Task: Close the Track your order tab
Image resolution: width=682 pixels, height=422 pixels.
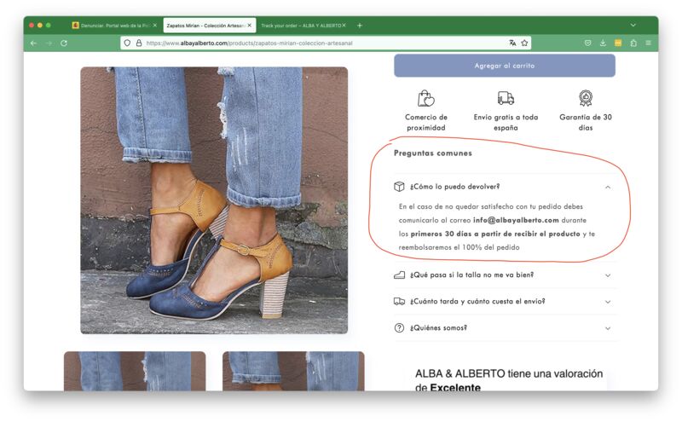Action: tap(344, 26)
